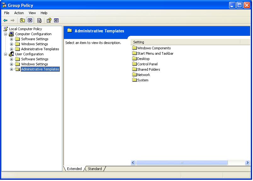
Task: Click the Setting column header
Action: pyautogui.click(x=185, y=42)
